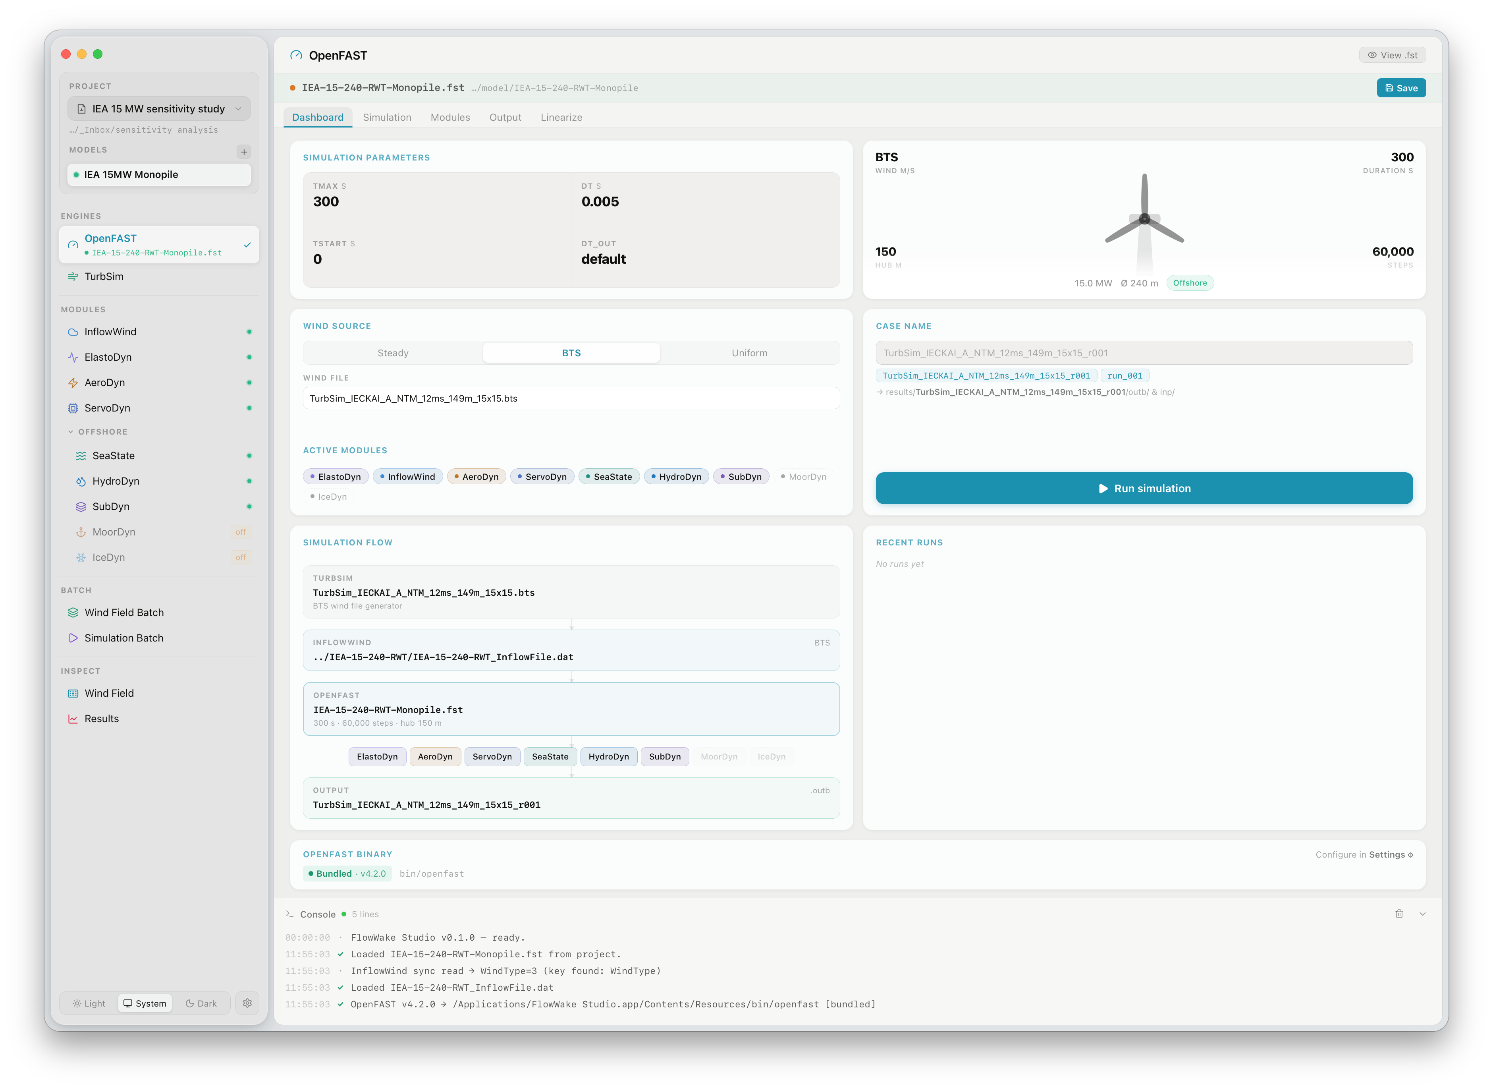Click the HydroDyn droplet icon

(81, 481)
